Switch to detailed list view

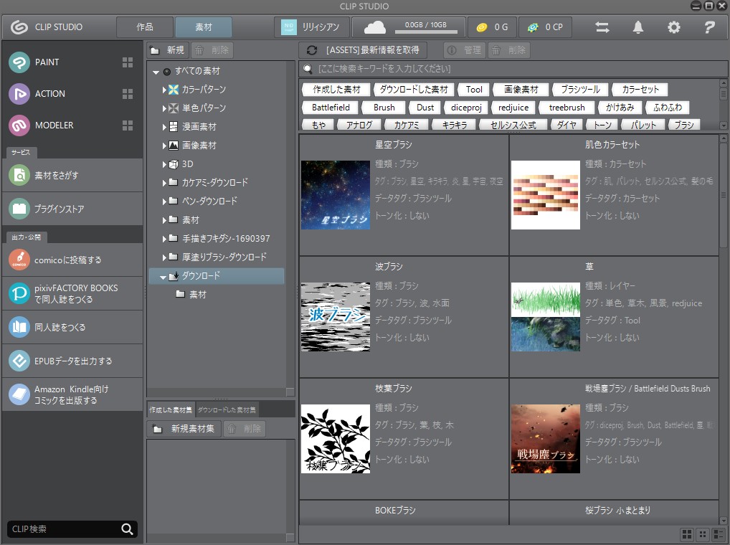click(x=719, y=534)
